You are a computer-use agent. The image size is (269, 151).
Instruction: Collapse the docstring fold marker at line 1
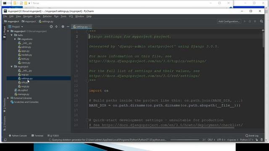click(87, 31)
